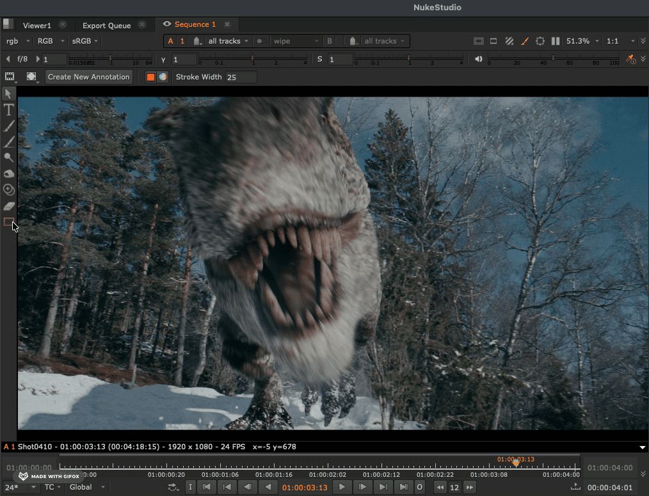Toggle the annotations brush icon in viewer toolbar
The width and height of the screenshot is (649, 496).
coord(525,41)
